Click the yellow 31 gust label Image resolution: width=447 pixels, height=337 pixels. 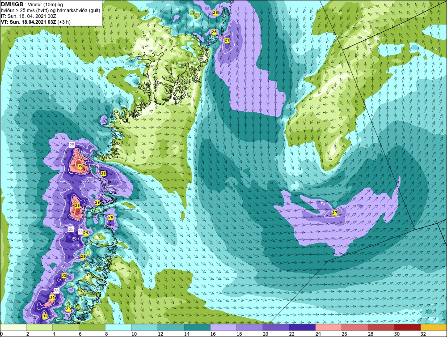(x=103, y=173)
